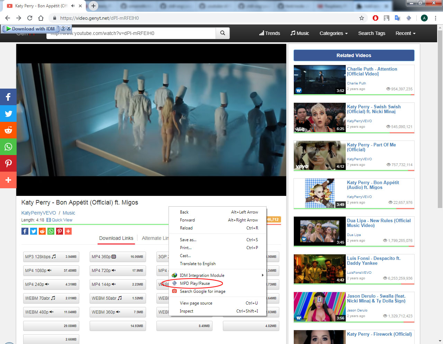The width and height of the screenshot is (443, 344).
Task: Click the site search magnifier button
Action: pos(223,33)
